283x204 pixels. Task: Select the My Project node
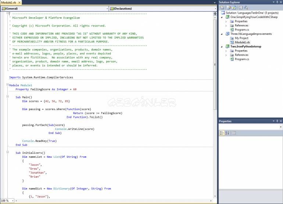(241, 38)
